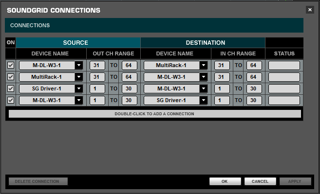This screenshot has height=194, width=320.
Task: Close the SoundGrid Connections dialog
Action: pos(310,10)
